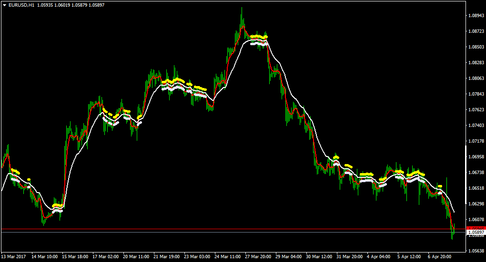Click the triangle arrow beside EURUSD,H1

5,5
